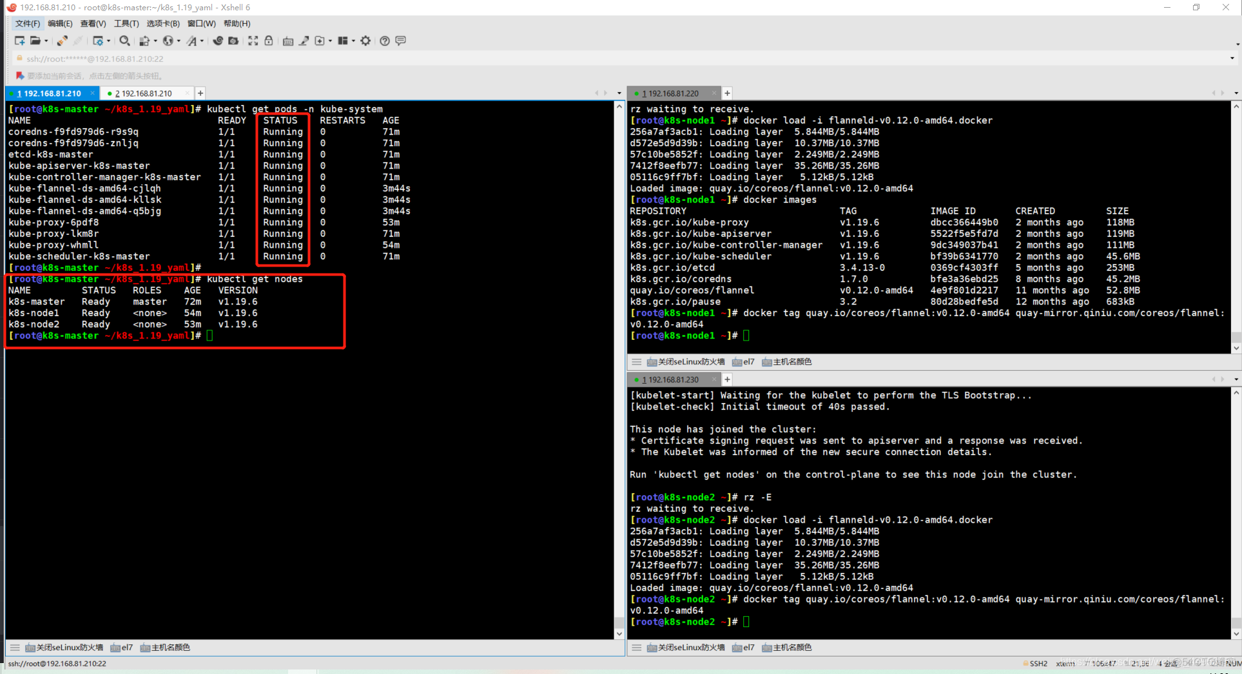Click the SSH2 status bar entry
The width and height of the screenshot is (1242, 674).
coord(1035,664)
